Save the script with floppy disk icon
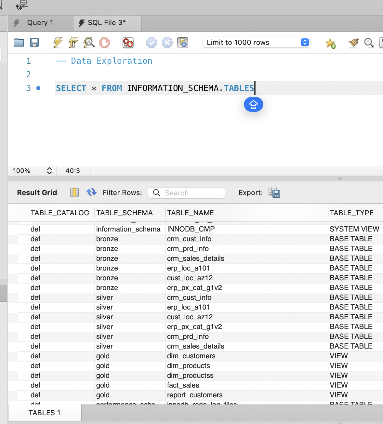The image size is (383, 424). [34, 43]
